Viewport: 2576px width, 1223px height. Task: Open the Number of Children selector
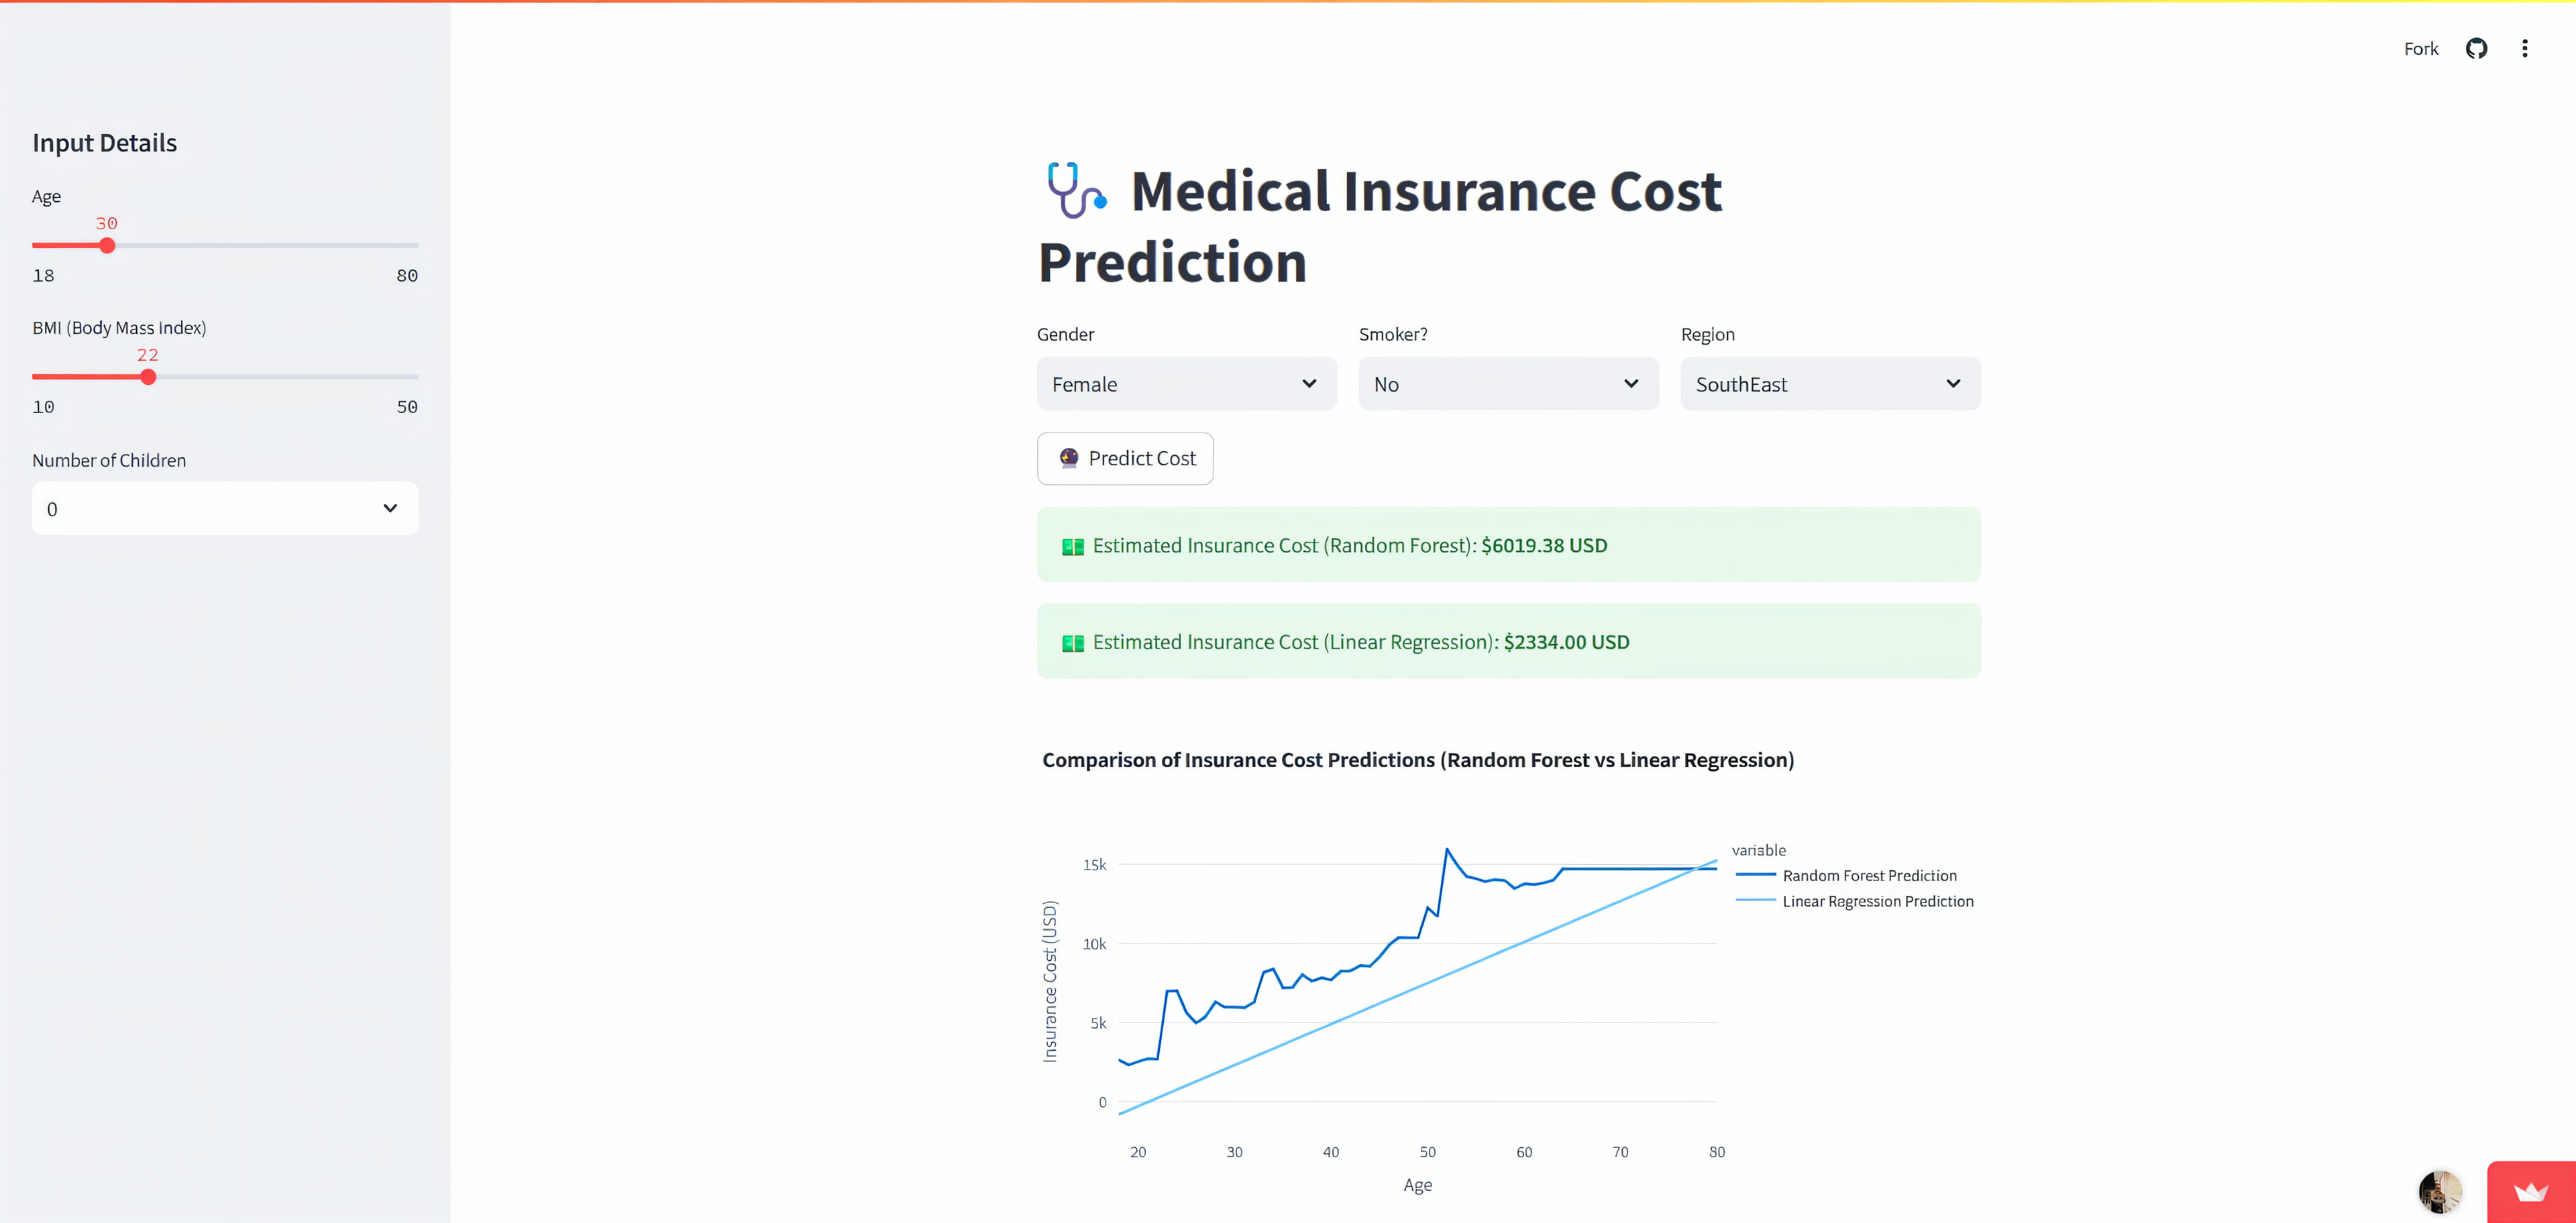224,508
